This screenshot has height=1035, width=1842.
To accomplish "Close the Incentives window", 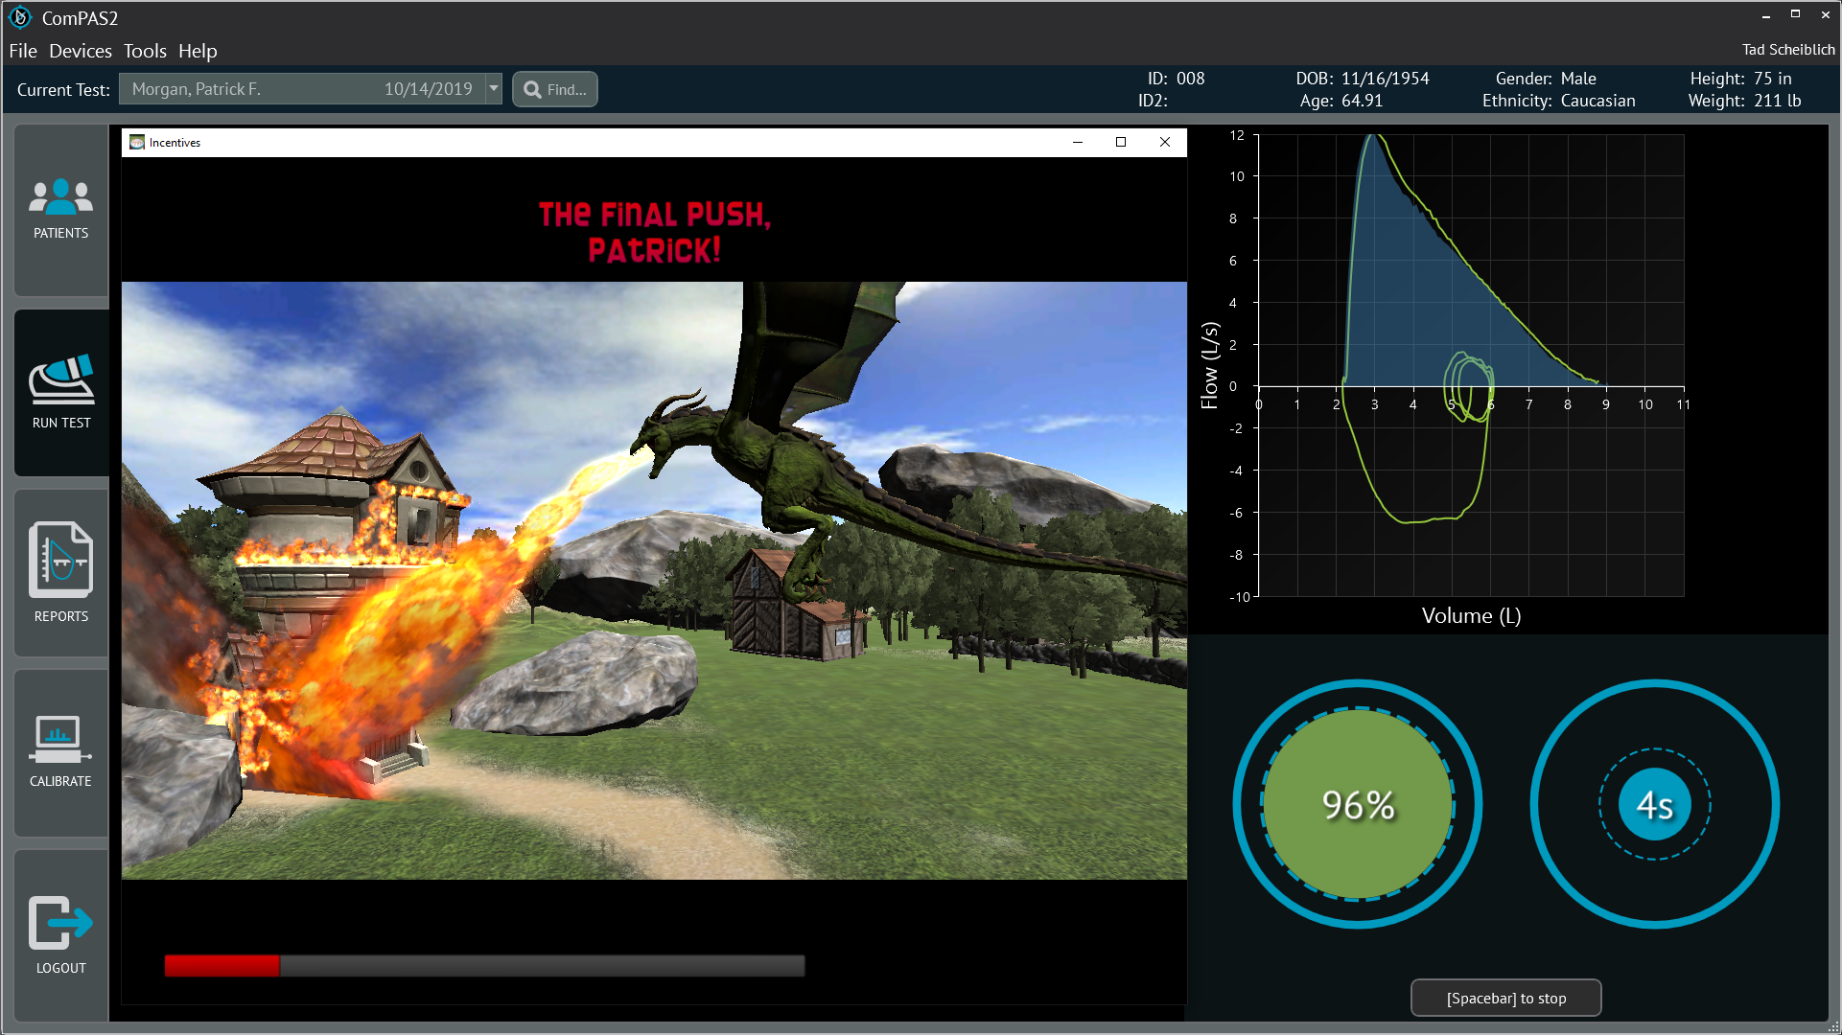I will click(x=1165, y=142).
